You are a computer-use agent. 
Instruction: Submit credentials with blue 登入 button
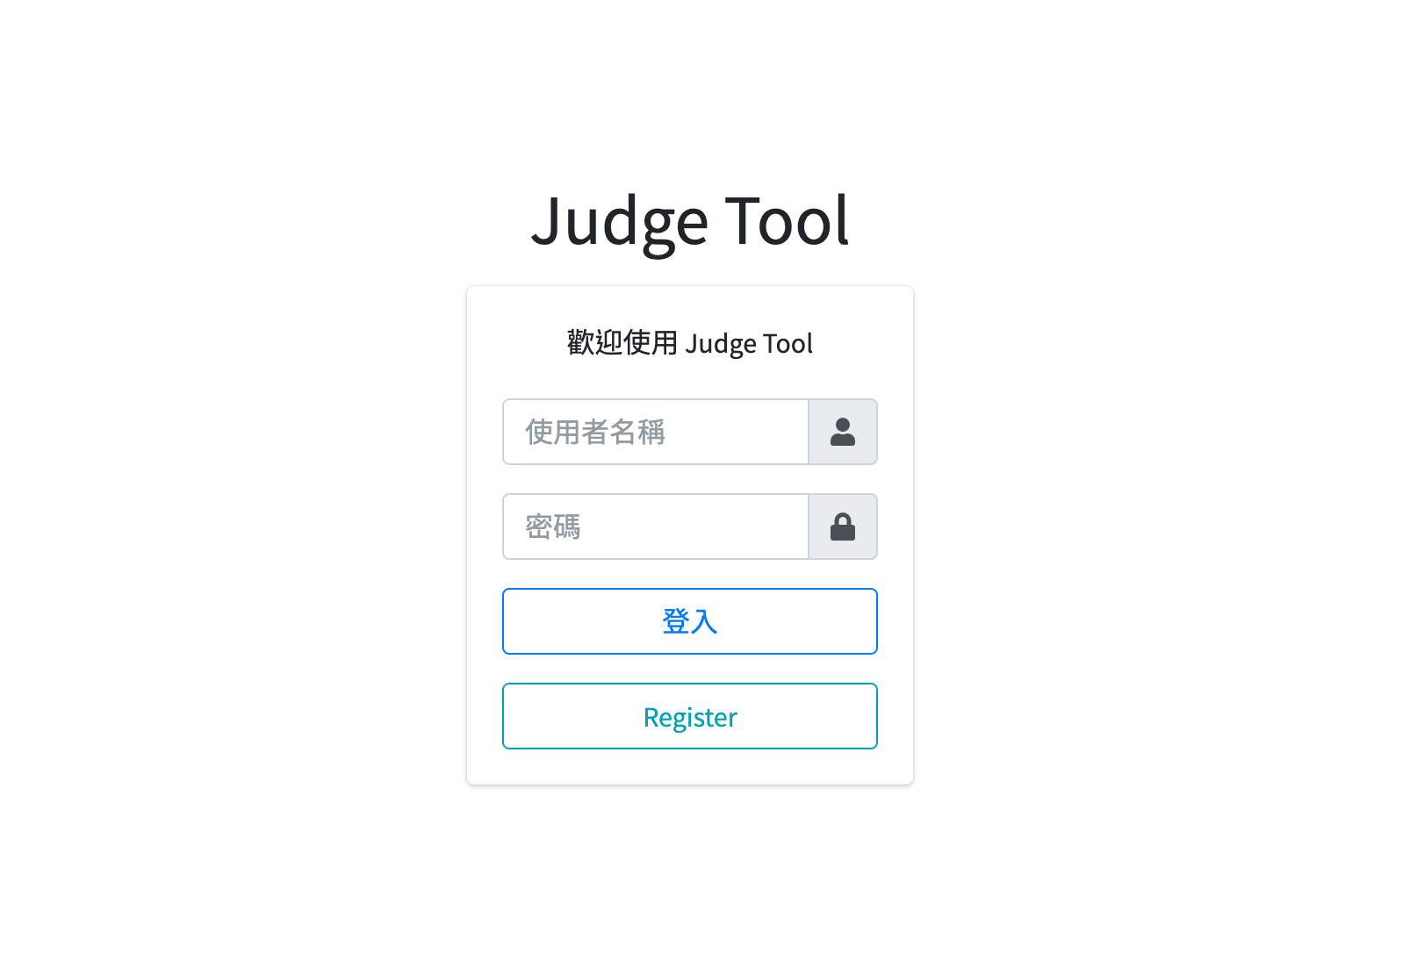(690, 621)
